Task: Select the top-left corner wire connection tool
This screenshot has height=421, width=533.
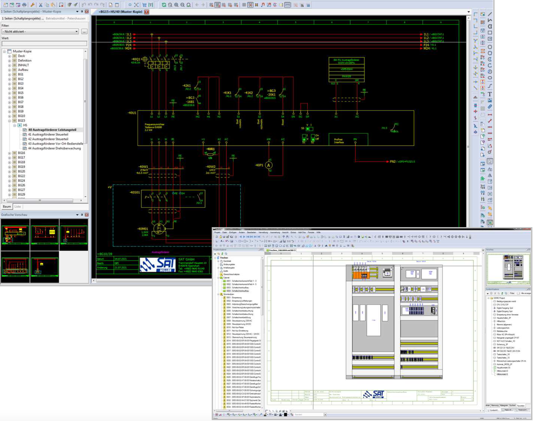Action: pyautogui.click(x=476, y=14)
